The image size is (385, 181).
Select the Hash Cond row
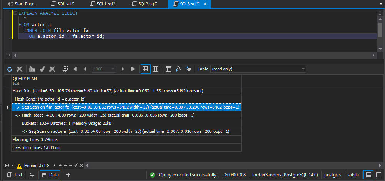[x=126, y=99]
